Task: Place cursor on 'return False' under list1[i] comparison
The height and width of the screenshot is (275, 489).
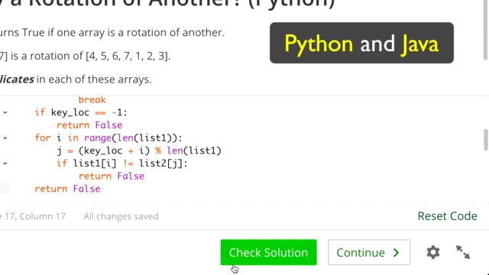Action: click(x=112, y=176)
